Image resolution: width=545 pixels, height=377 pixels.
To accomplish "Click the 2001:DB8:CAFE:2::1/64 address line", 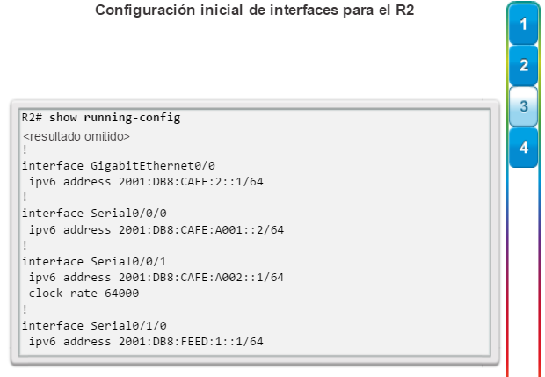I will point(146,182).
